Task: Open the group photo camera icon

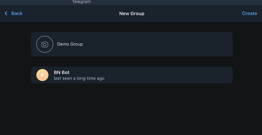Action: coord(45,44)
